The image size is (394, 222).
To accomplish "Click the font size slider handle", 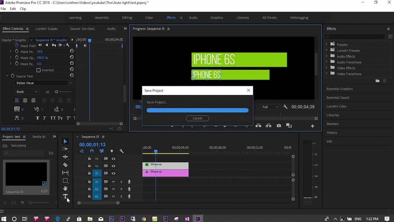I will click(56, 92).
